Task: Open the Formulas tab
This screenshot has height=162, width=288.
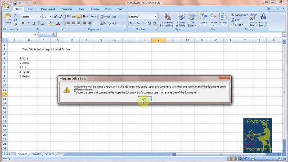Action: (67, 9)
